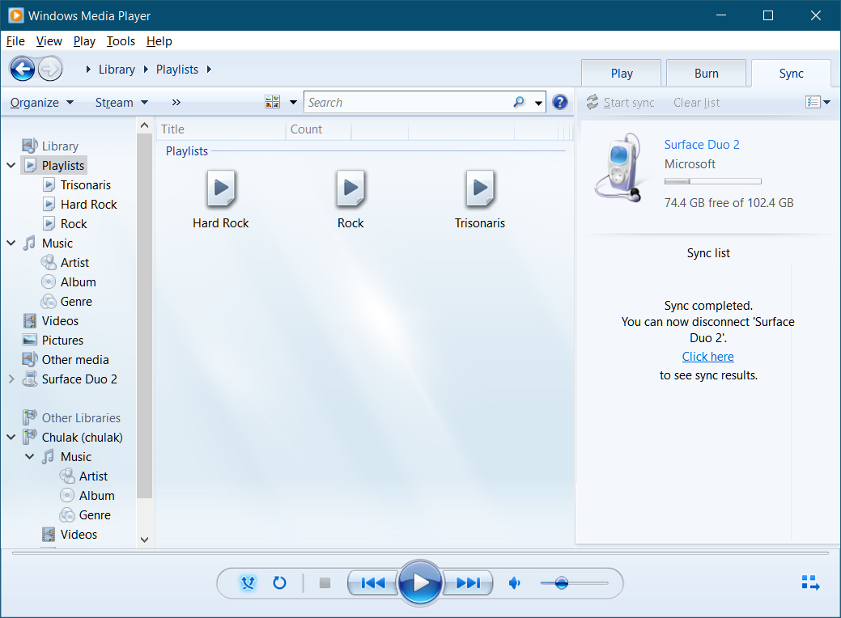Switch to Now Playing view

click(x=810, y=582)
